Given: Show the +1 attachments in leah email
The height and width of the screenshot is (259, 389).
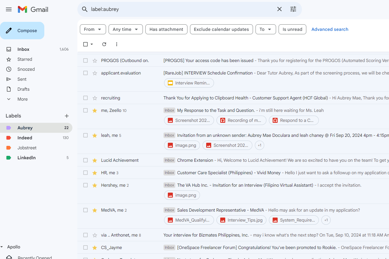Looking at the screenshot, I should point(260,145).
